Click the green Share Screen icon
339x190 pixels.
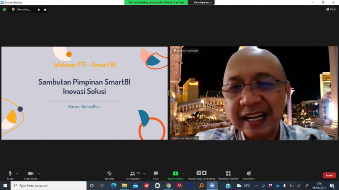[x=175, y=173]
